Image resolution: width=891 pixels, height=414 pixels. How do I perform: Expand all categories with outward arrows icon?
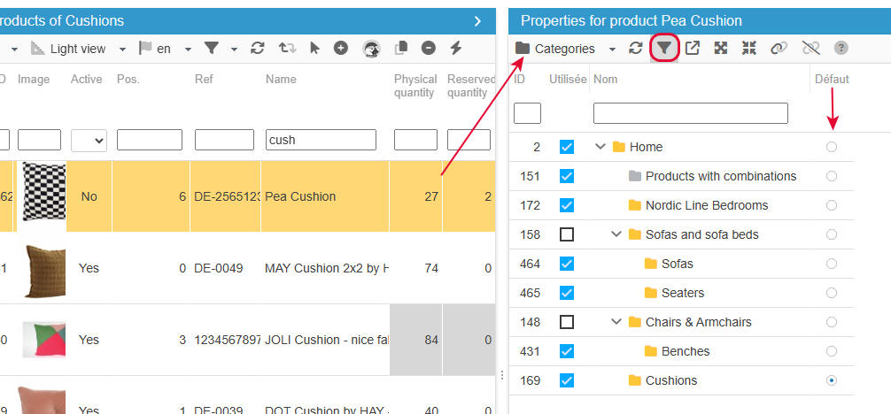(x=721, y=49)
